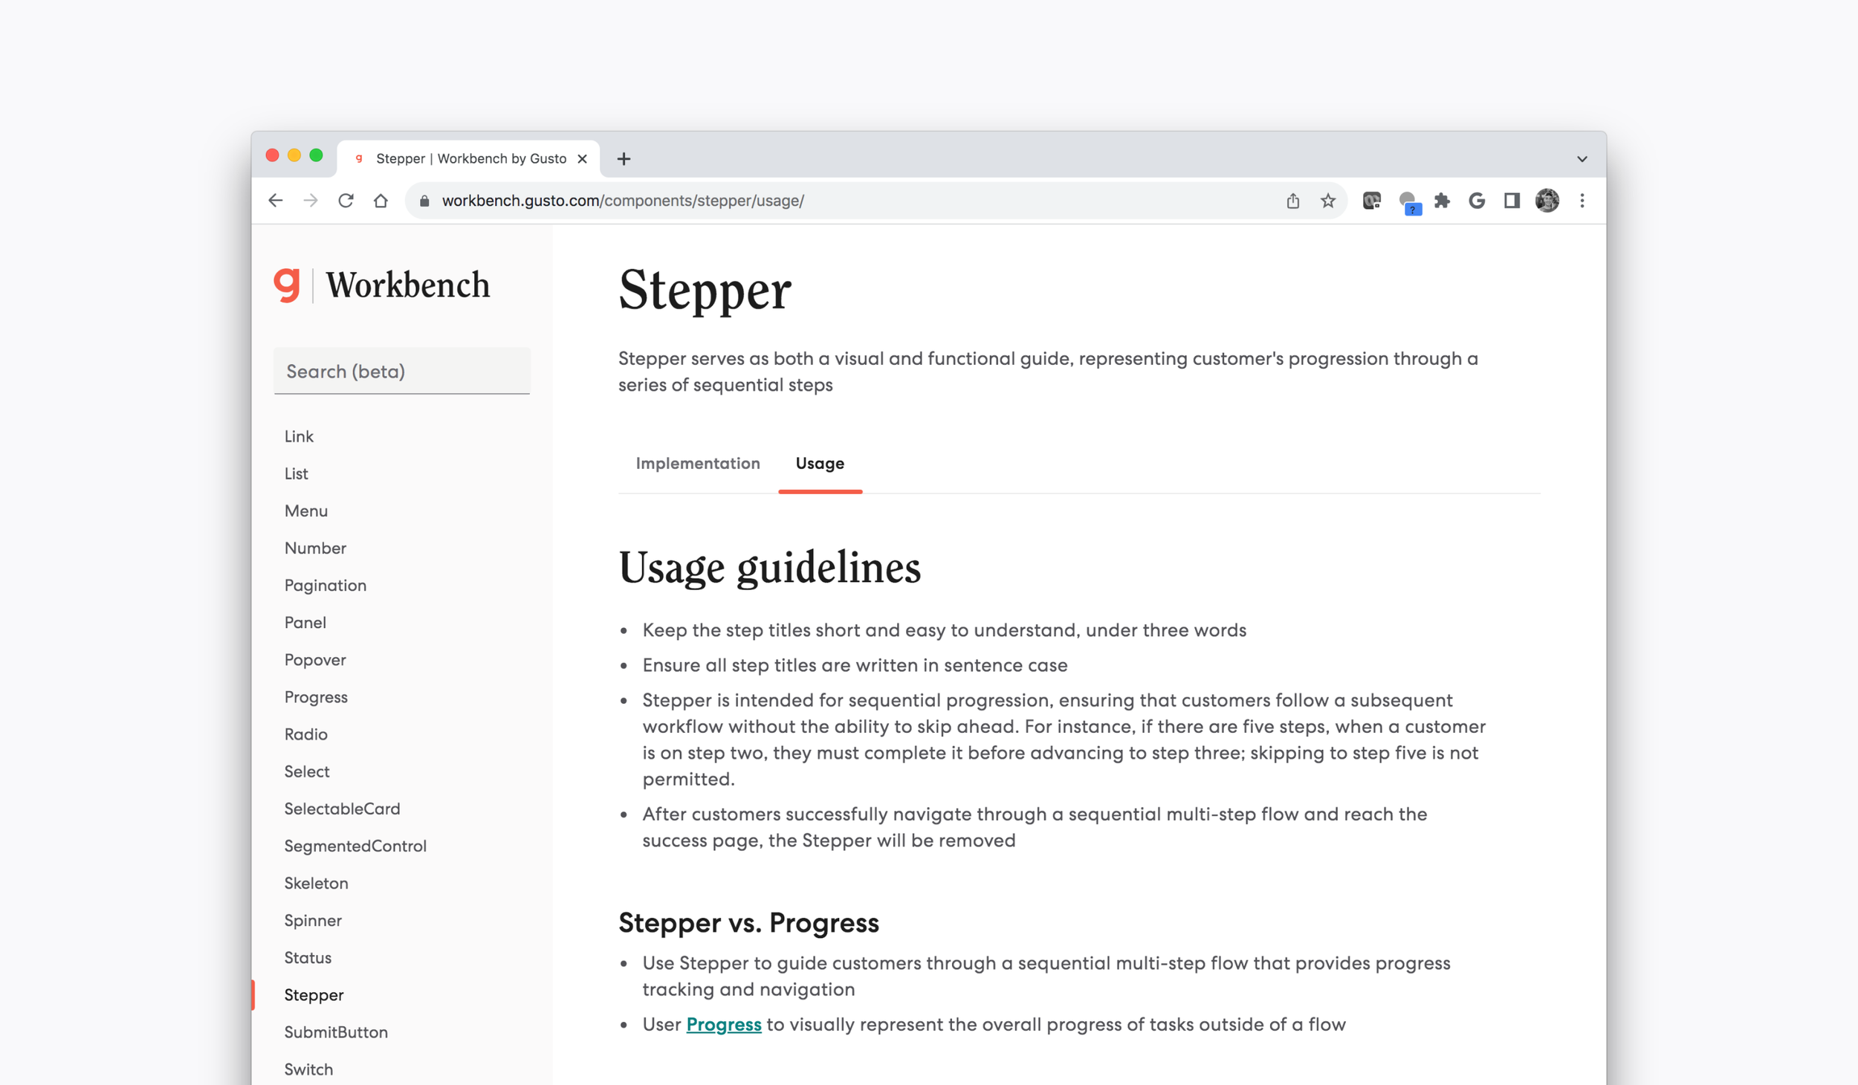Select Stepper in the sidebar
Viewport: 1858px width, 1085px height.
click(314, 995)
